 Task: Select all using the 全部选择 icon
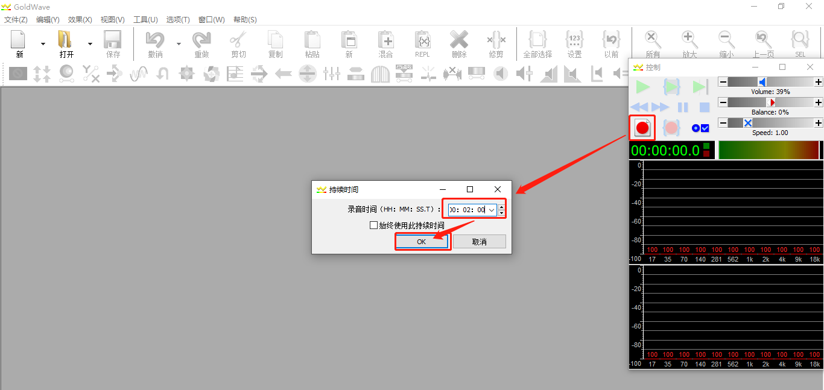click(x=537, y=45)
